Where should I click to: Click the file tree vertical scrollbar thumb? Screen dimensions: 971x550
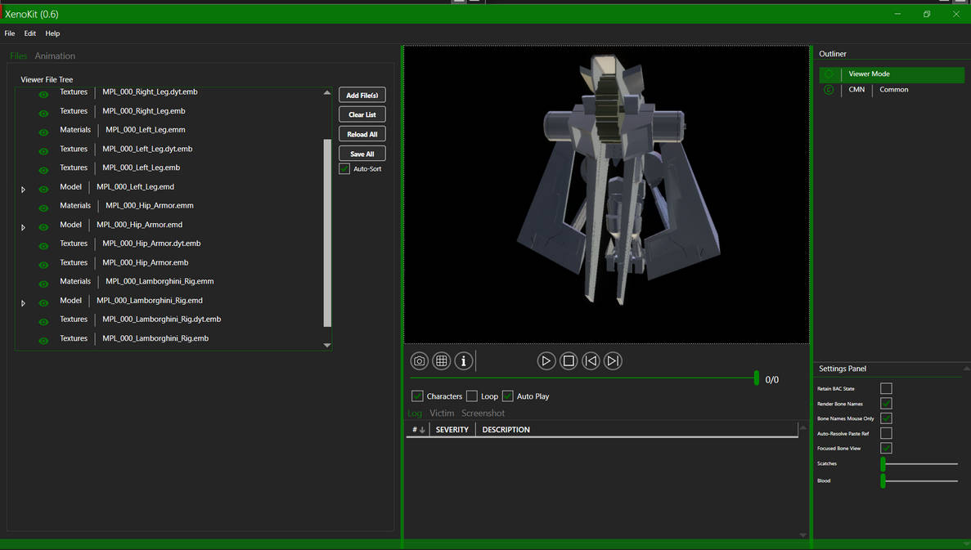coord(327,233)
